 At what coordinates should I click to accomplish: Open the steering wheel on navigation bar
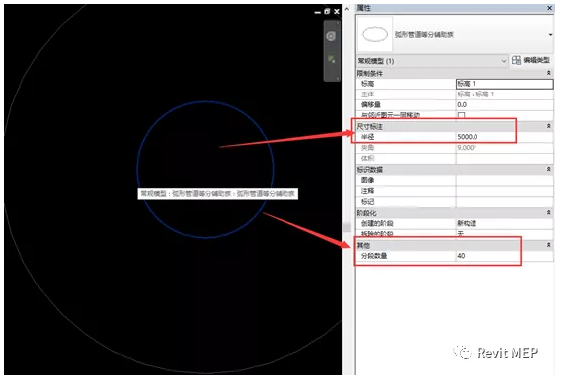click(x=331, y=36)
